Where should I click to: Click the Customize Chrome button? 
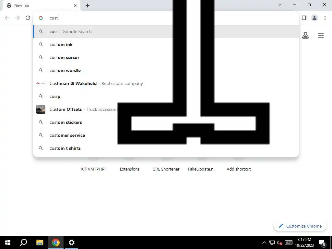point(300,226)
